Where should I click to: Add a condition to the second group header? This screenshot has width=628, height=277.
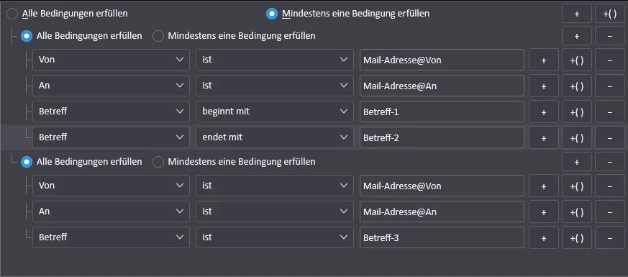click(577, 162)
